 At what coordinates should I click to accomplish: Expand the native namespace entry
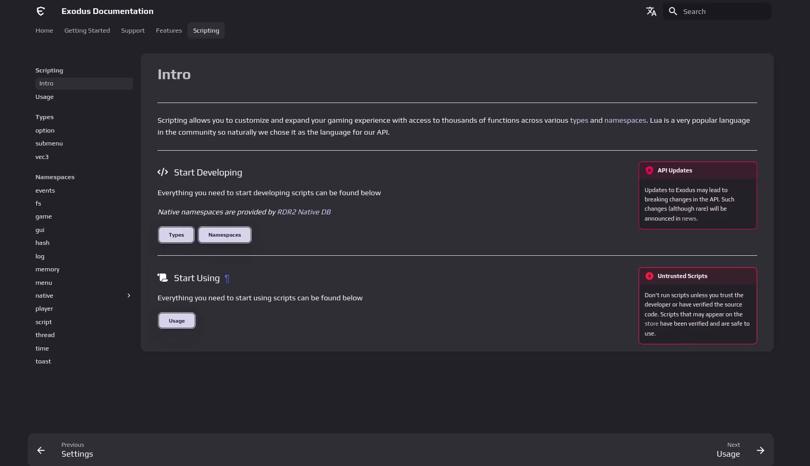click(x=128, y=295)
